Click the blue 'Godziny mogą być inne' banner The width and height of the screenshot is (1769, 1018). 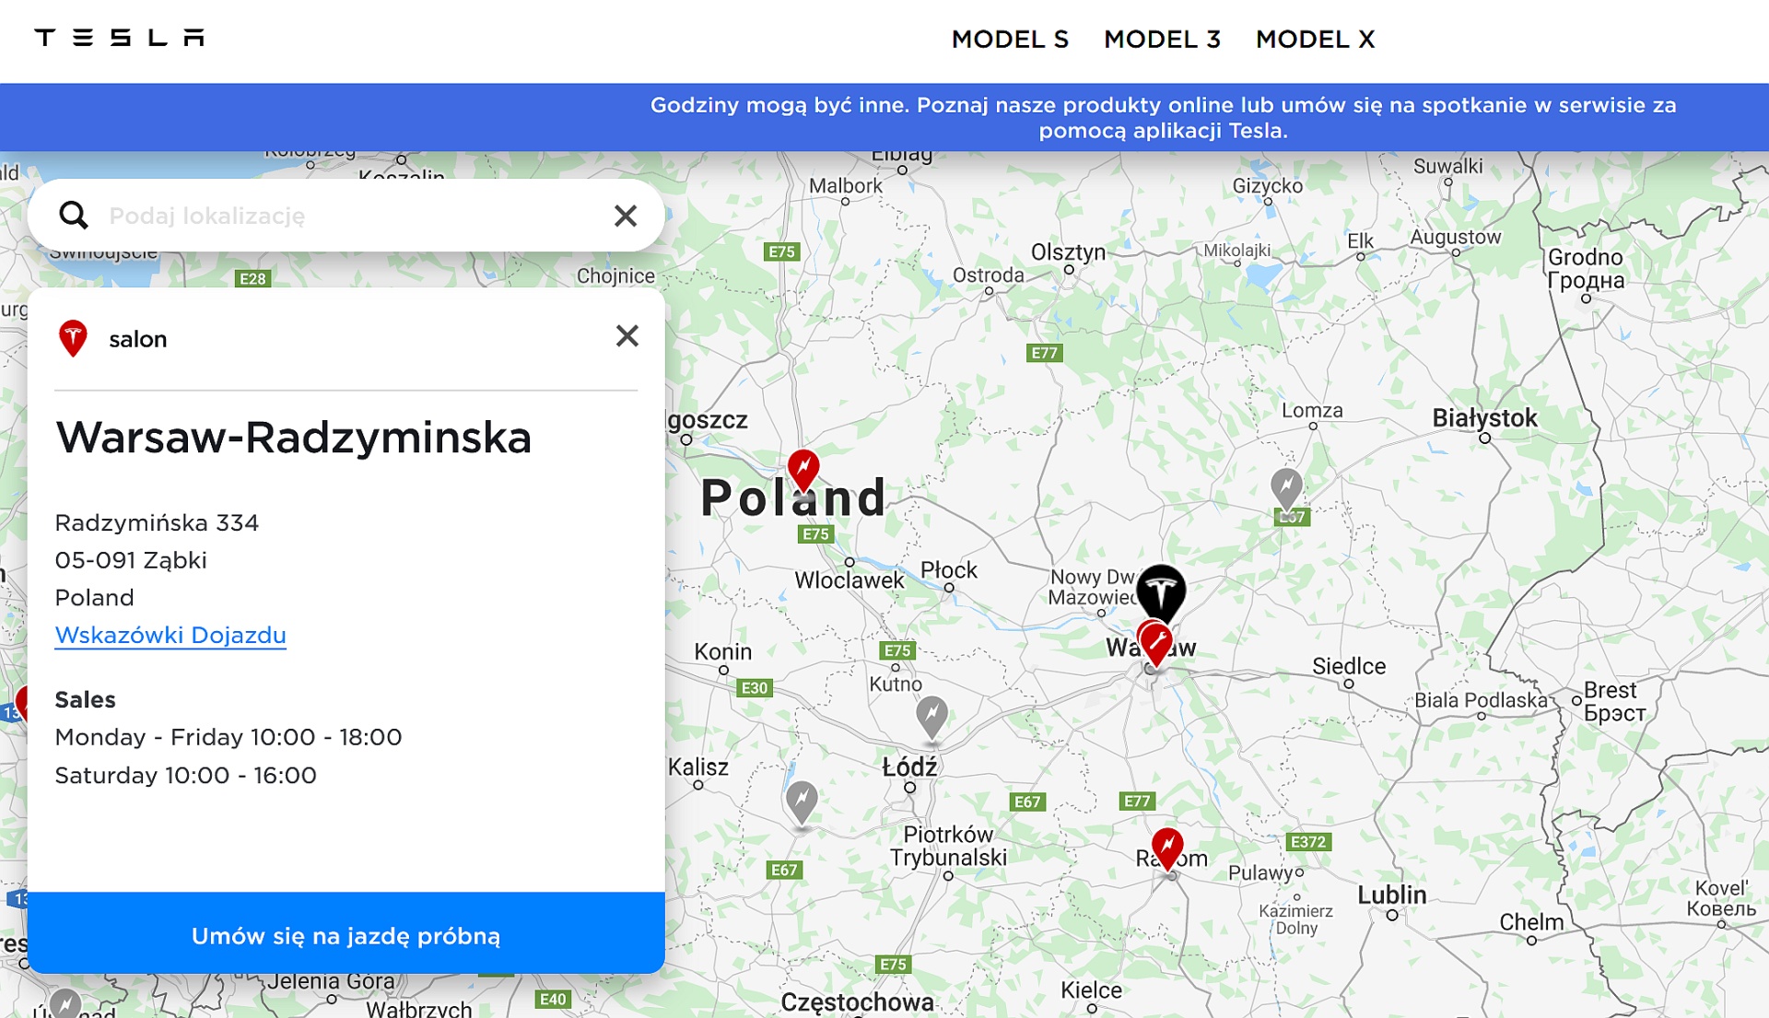click(884, 117)
